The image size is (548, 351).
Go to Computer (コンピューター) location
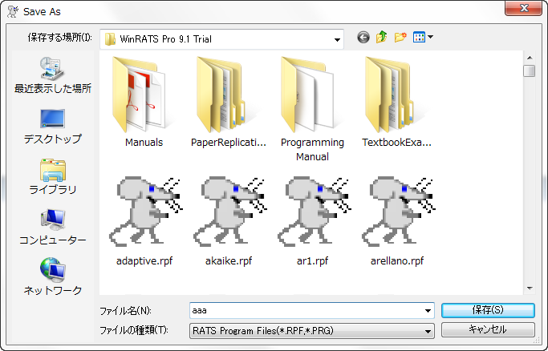(53, 228)
